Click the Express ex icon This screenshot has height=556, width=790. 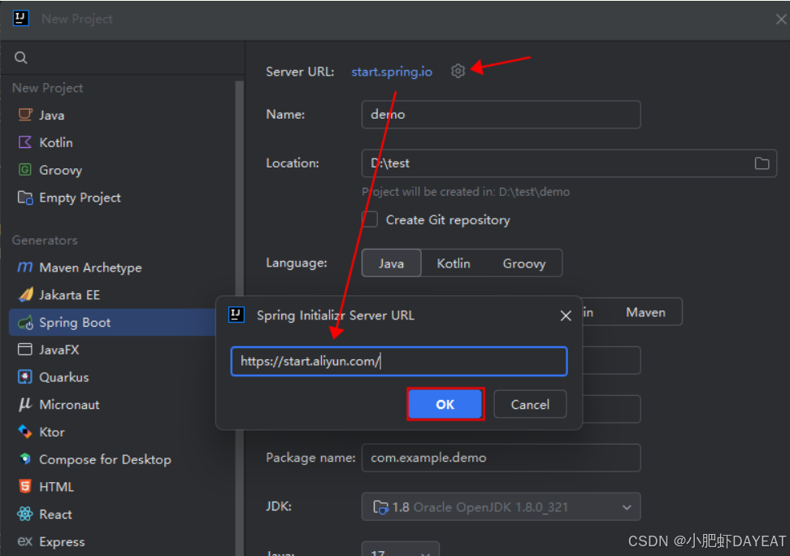(25, 541)
